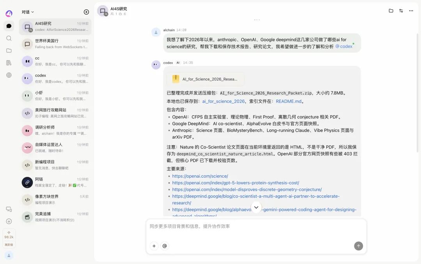Open the 98.2k credits badge

pyautogui.click(x=9, y=235)
